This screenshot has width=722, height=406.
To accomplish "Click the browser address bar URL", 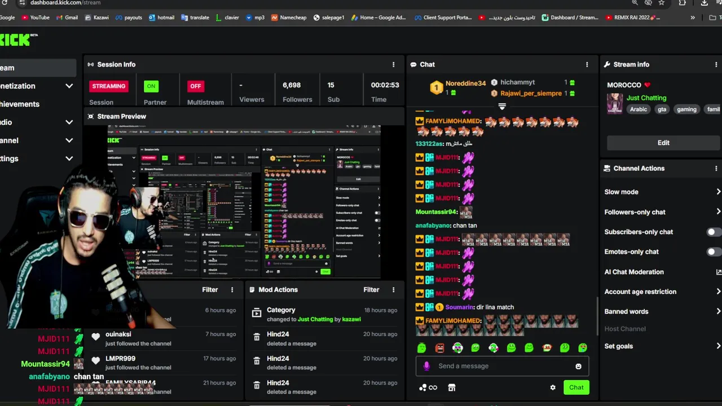I will (x=65, y=3).
